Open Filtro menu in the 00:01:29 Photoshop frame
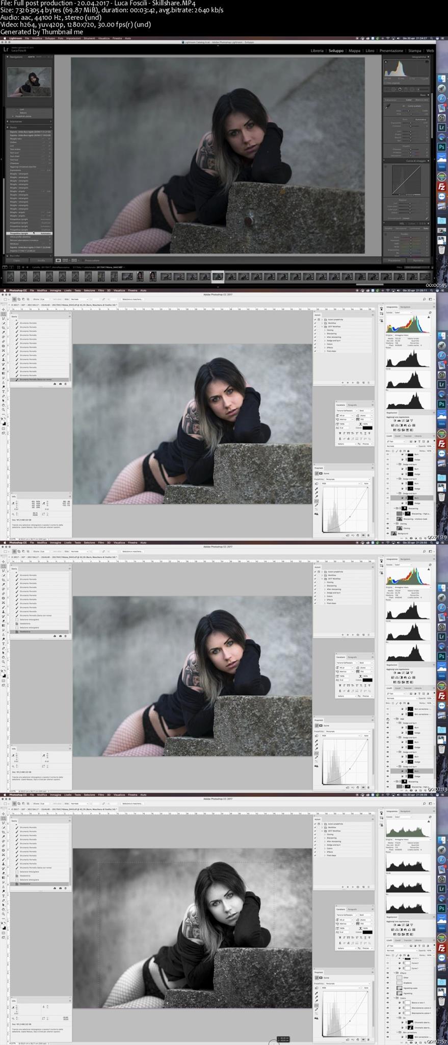 101,290
